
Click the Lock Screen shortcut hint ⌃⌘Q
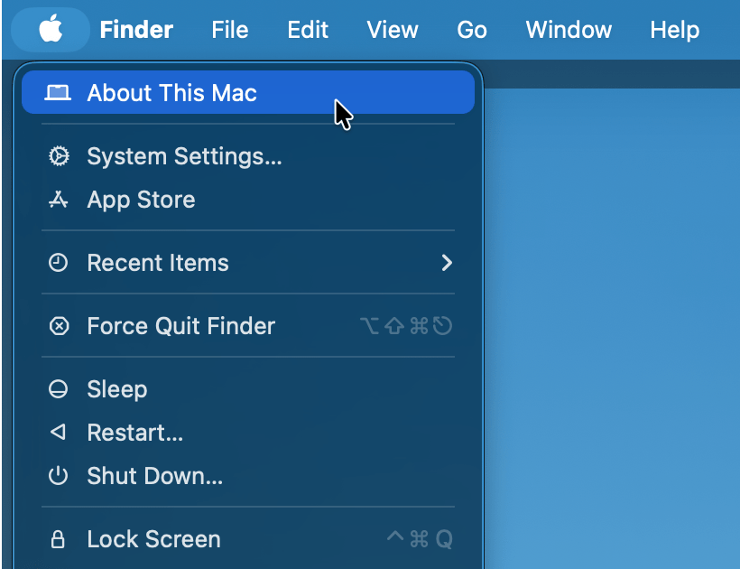[x=420, y=539]
